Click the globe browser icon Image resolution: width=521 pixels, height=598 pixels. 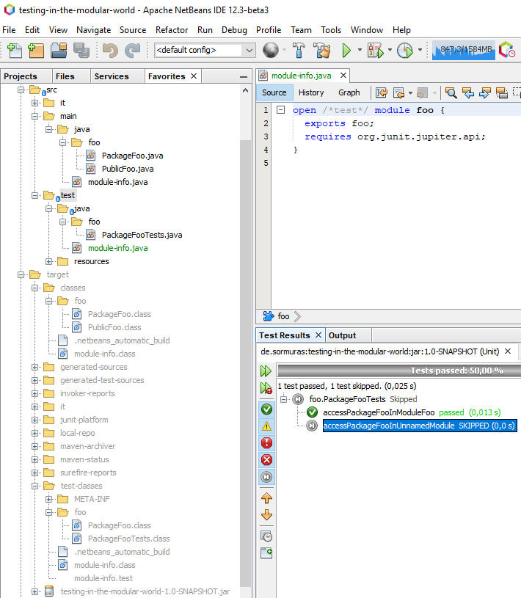[x=271, y=50]
